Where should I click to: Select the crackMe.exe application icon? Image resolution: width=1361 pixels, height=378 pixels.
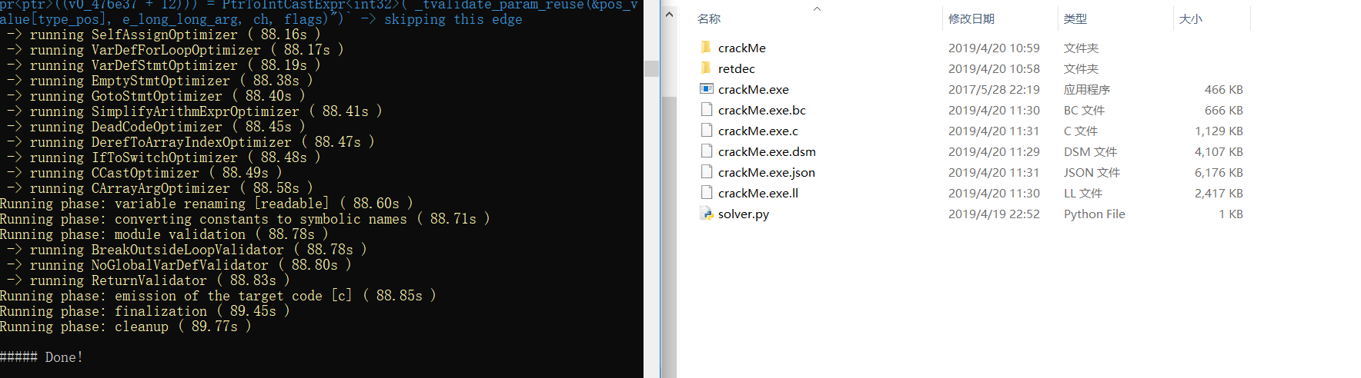[706, 89]
